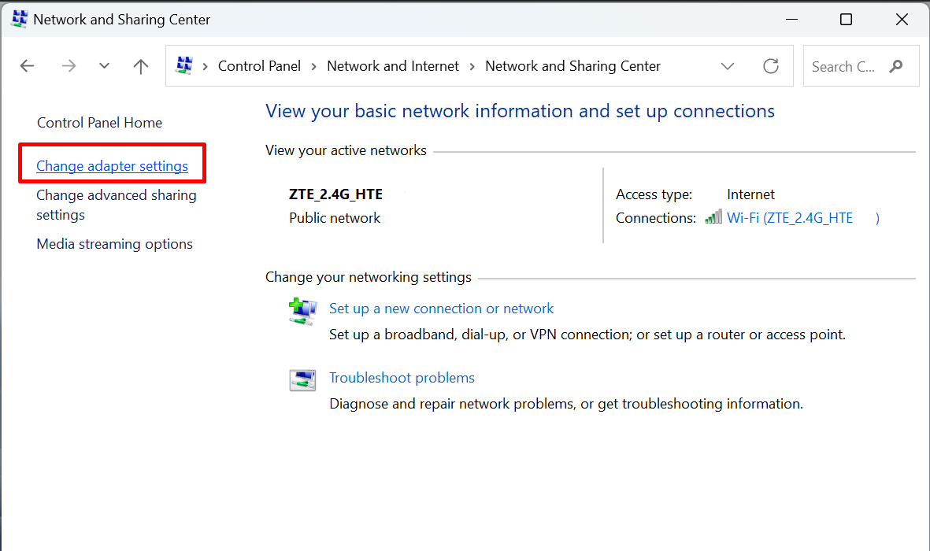
Task: Click the Troubleshoot problems monitor icon
Action: click(x=302, y=380)
